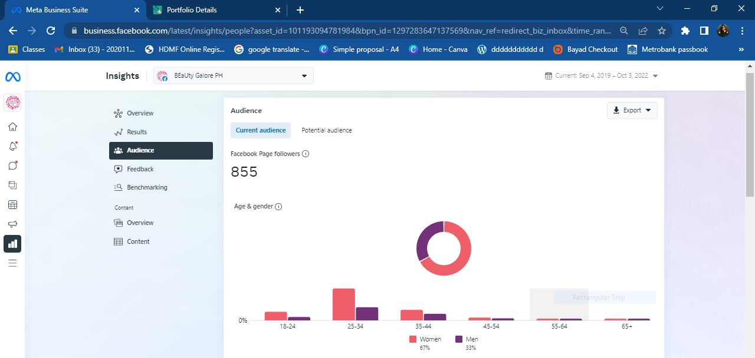Open new browser tab with plus icon
Image resolution: width=755 pixels, height=358 pixels.
pos(300,10)
